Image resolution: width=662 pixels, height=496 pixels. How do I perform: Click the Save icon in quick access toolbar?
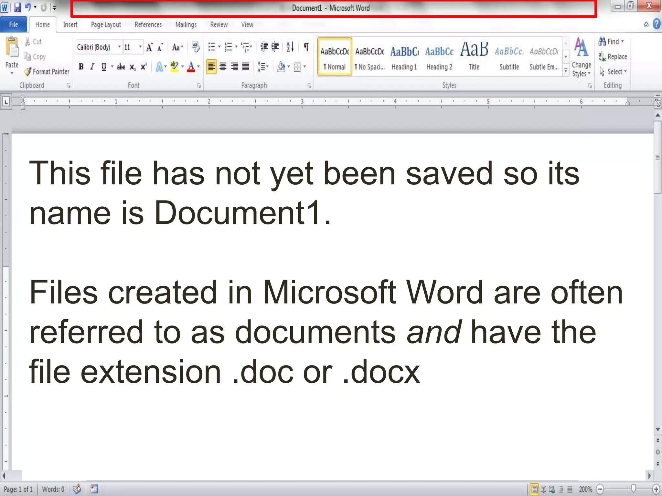(x=17, y=7)
